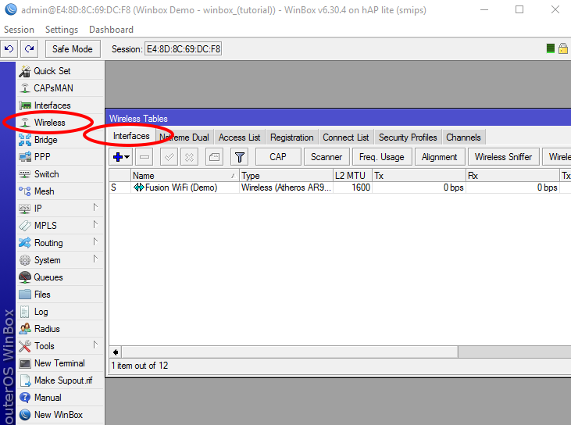Image resolution: width=571 pixels, height=425 pixels.
Task: Open Radius menu item
Action: [60, 329]
